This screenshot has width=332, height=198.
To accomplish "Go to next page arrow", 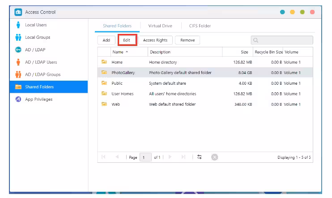I will [170, 157].
